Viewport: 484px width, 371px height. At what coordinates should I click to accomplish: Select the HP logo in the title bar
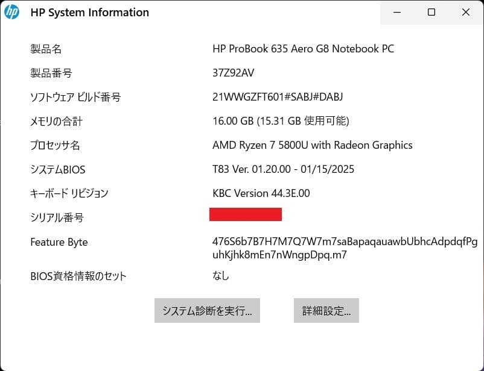click(x=13, y=12)
